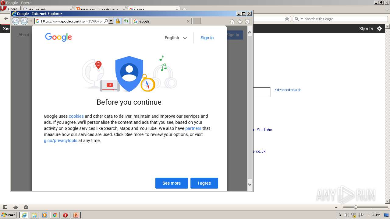Open Windows Explorer from the taskbar
The height and width of the screenshot is (219, 390).
tap(34, 215)
